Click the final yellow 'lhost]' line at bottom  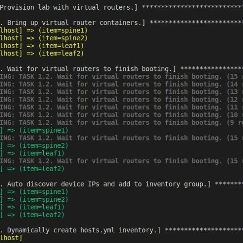[x=11, y=238]
